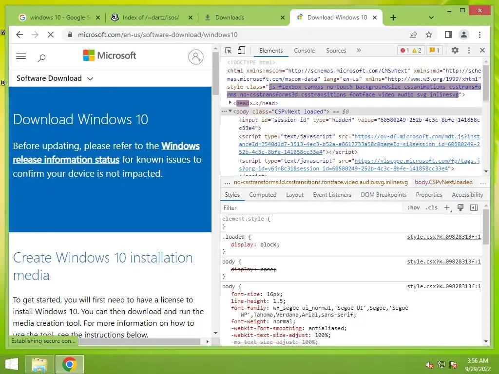The width and height of the screenshot is (499, 374).
Task: Share this page using share icon
Action: 413,35
